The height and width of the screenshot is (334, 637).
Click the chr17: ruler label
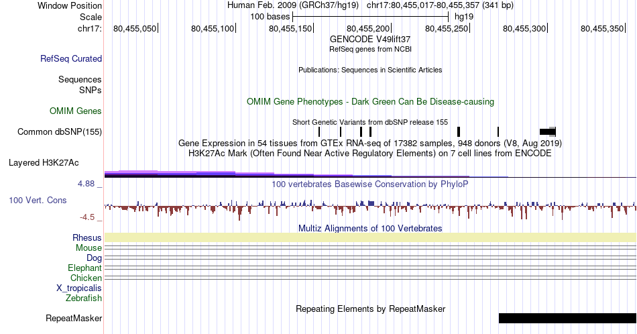click(x=90, y=28)
